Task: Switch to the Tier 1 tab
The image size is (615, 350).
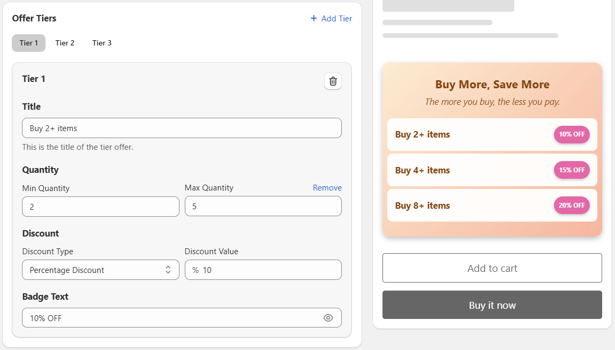Action: point(28,43)
